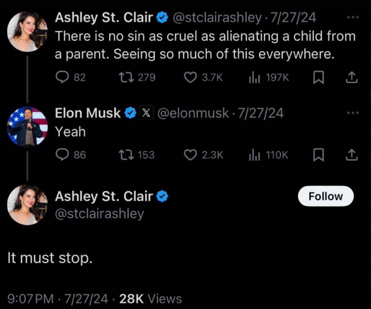The image size is (371, 309).
Task: Click the X affiliation badge next to Elon Musk
Action: [146, 113]
